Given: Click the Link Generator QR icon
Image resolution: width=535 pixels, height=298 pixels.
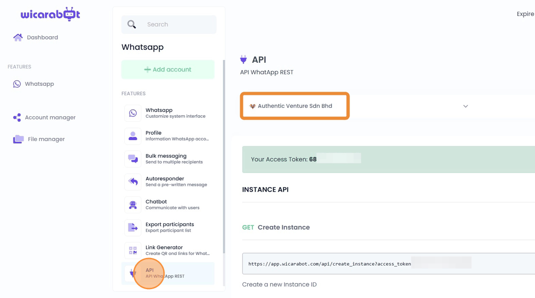Looking at the screenshot, I should (133, 250).
